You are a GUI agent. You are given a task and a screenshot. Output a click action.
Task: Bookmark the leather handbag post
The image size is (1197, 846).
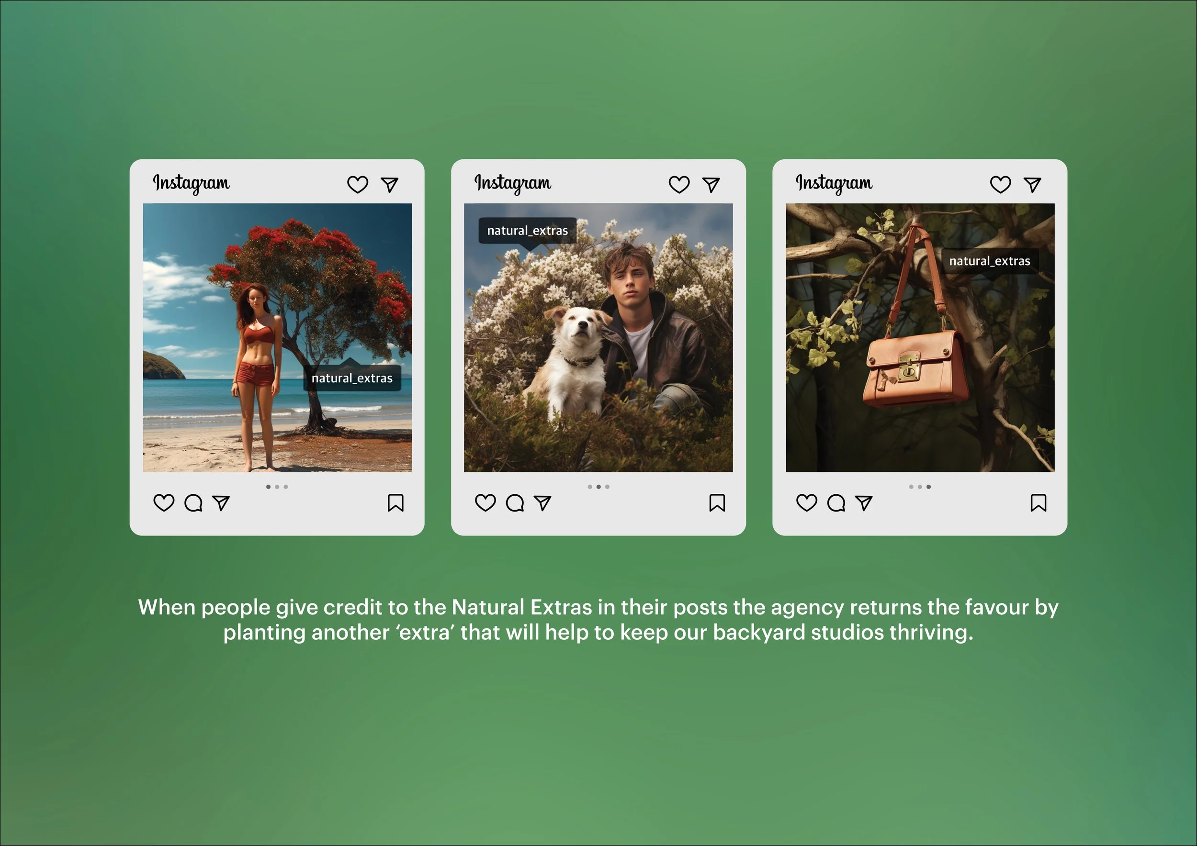[1038, 503]
